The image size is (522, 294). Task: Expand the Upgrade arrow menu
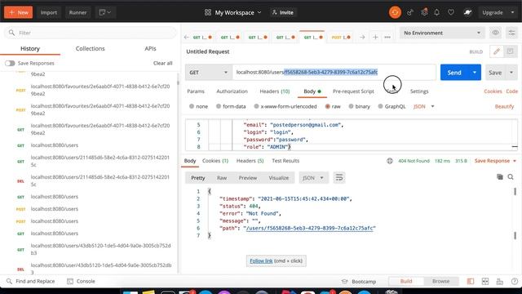512,13
